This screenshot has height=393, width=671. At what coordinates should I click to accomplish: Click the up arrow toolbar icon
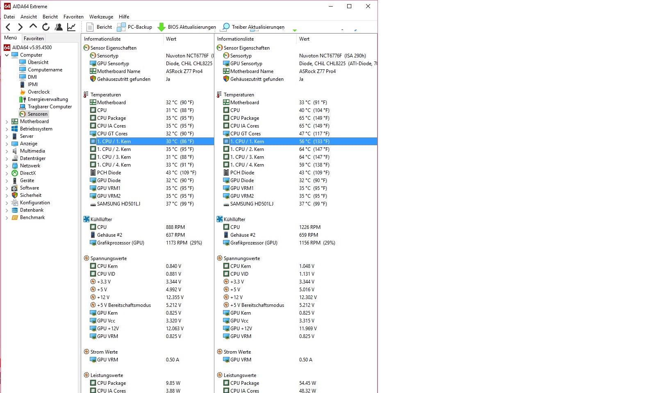(33, 27)
